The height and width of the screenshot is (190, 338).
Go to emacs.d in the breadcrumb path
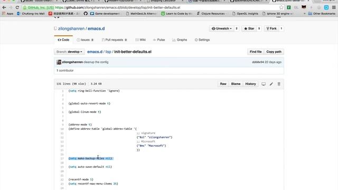pos(95,52)
